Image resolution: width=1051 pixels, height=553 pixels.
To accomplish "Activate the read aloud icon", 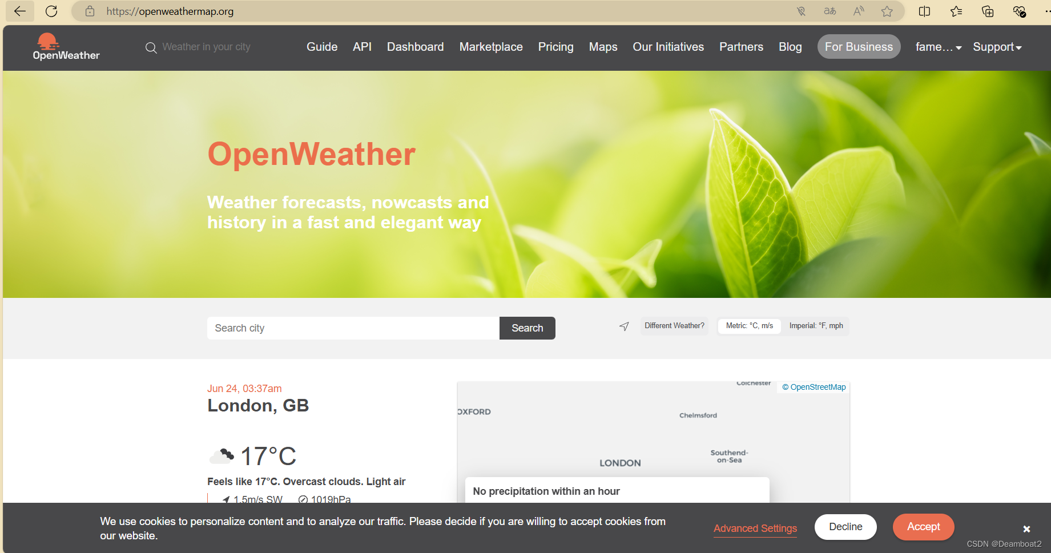I will [859, 11].
